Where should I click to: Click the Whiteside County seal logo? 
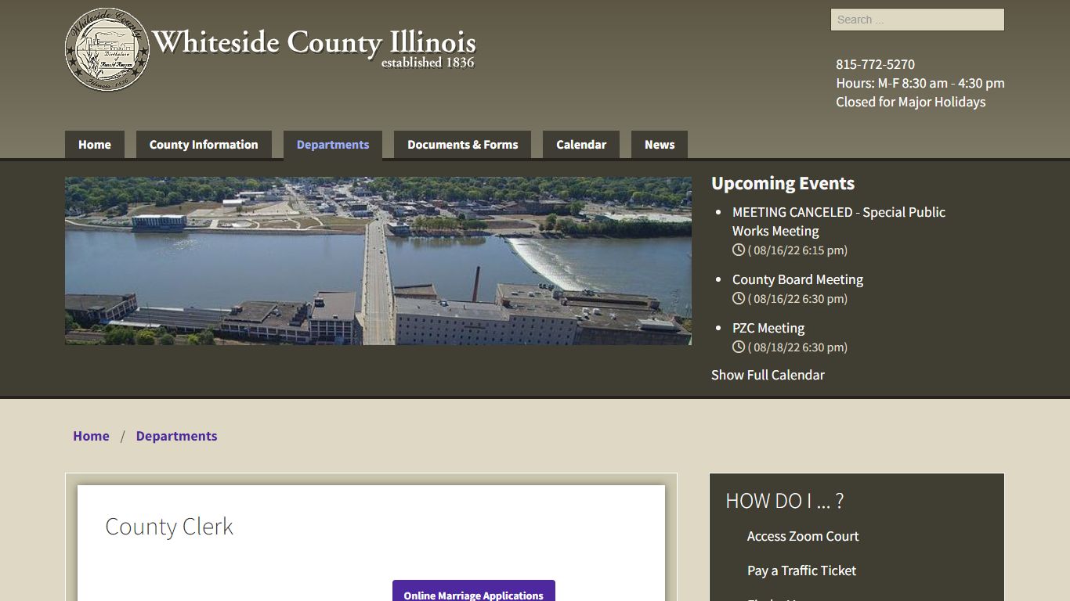click(x=107, y=50)
